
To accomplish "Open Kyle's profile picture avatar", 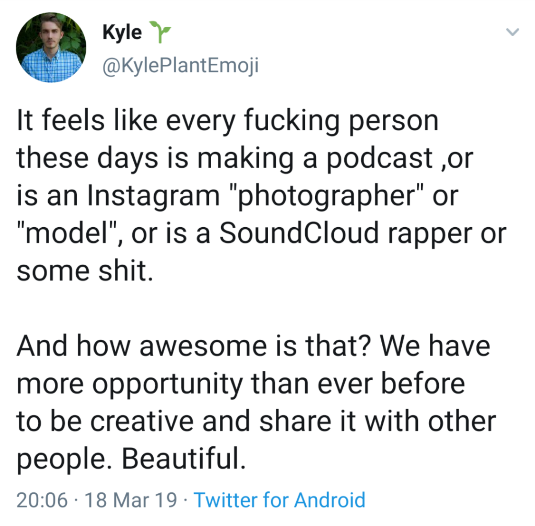I will click(x=51, y=48).
